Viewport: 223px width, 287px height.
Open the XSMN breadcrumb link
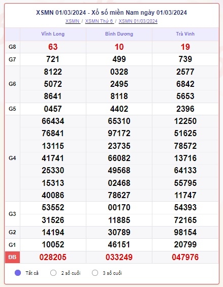(73, 21)
